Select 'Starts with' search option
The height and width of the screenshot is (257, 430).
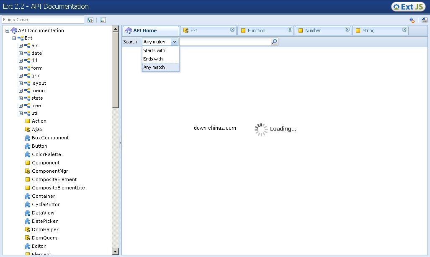154,50
